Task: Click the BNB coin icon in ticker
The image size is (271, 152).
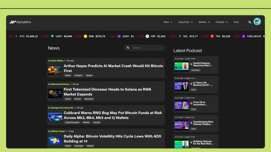Action: click(x=85, y=37)
